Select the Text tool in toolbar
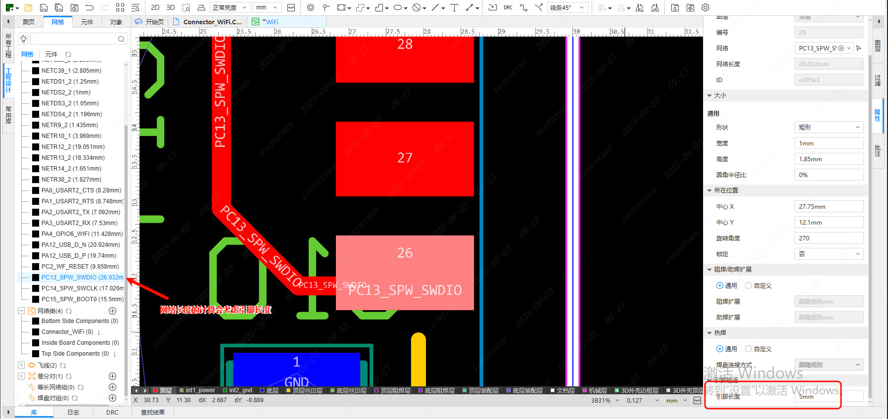The image size is (888, 419). [x=454, y=7]
